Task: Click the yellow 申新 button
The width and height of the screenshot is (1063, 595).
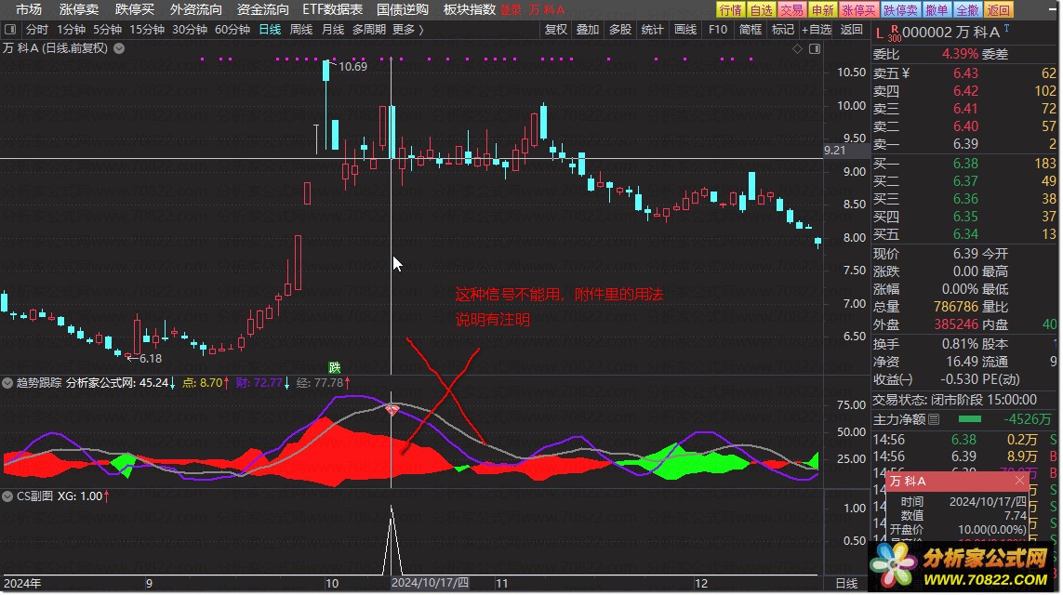Action: click(822, 9)
